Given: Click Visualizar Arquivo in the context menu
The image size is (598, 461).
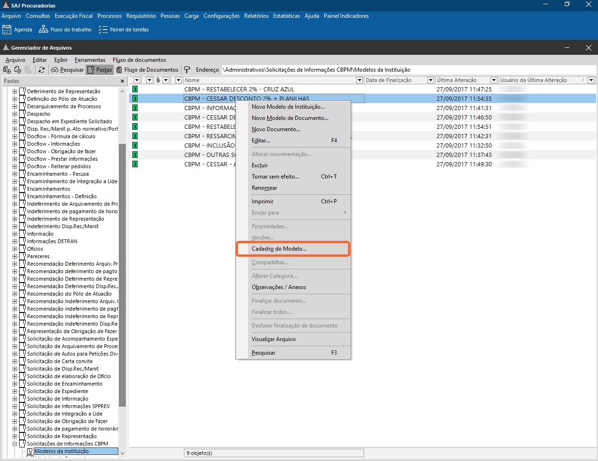Looking at the screenshot, I should [x=273, y=339].
